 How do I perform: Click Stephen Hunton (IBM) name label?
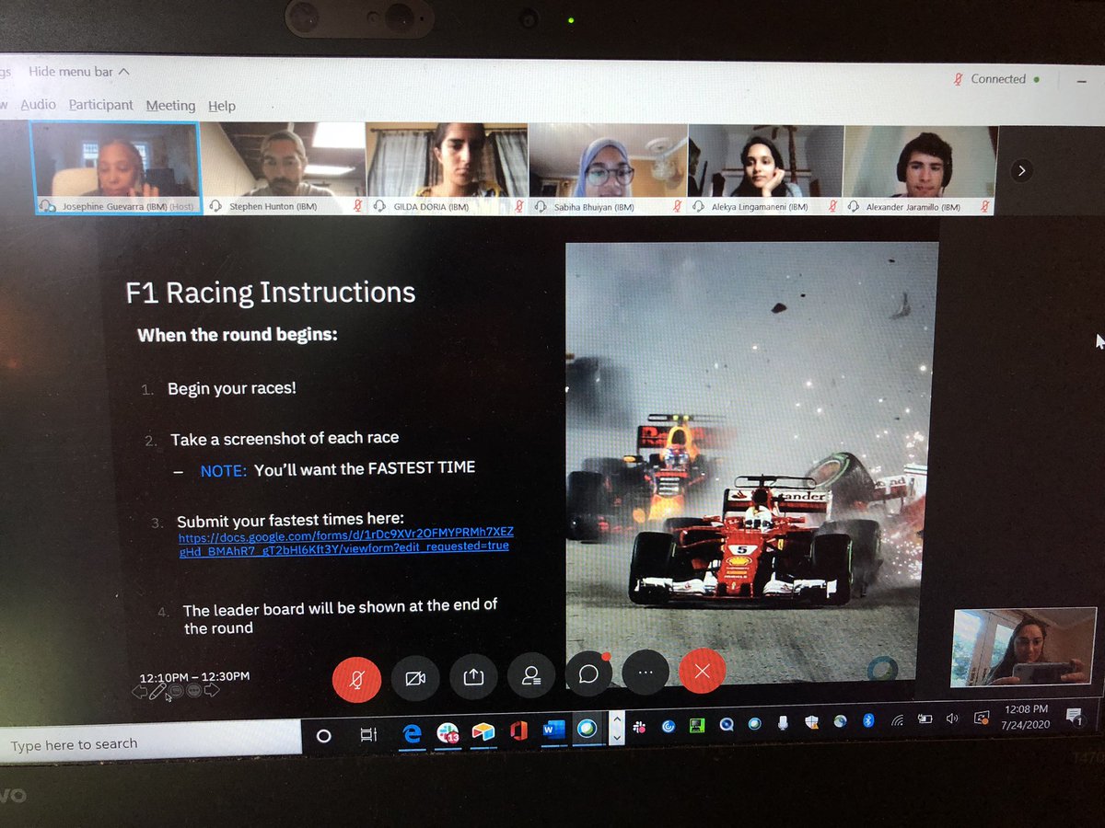[273, 206]
